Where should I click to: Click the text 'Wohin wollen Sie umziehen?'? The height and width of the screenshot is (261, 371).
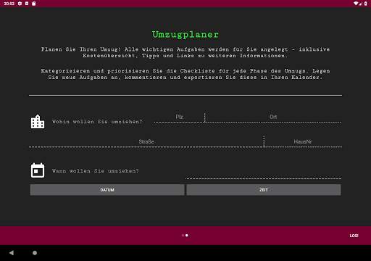pos(97,122)
